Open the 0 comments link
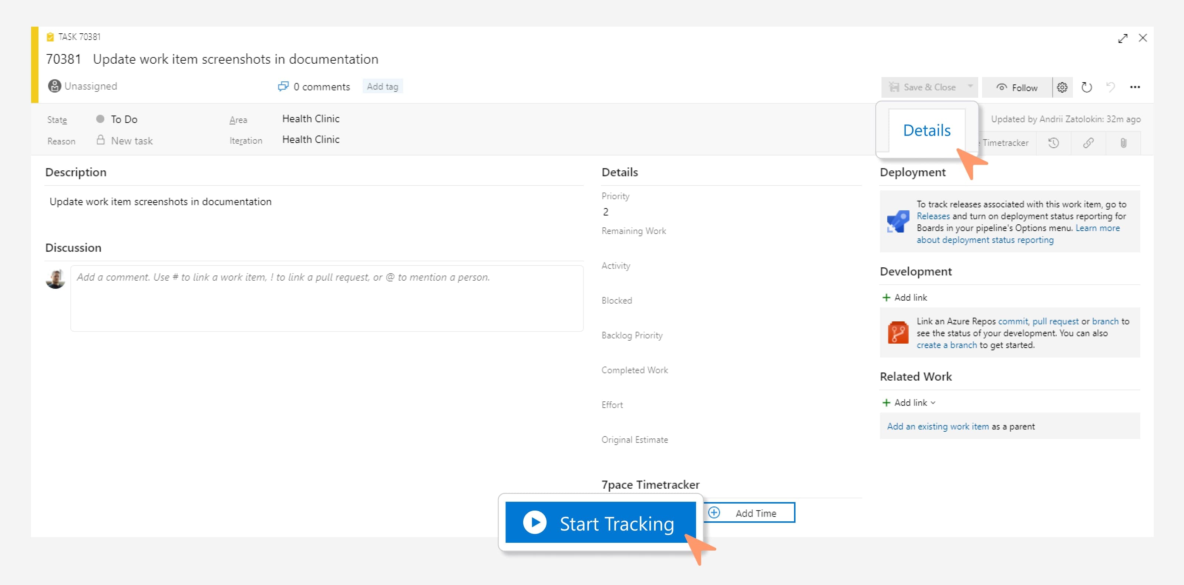Screen dimensions: 1184x585 click(x=321, y=87)
